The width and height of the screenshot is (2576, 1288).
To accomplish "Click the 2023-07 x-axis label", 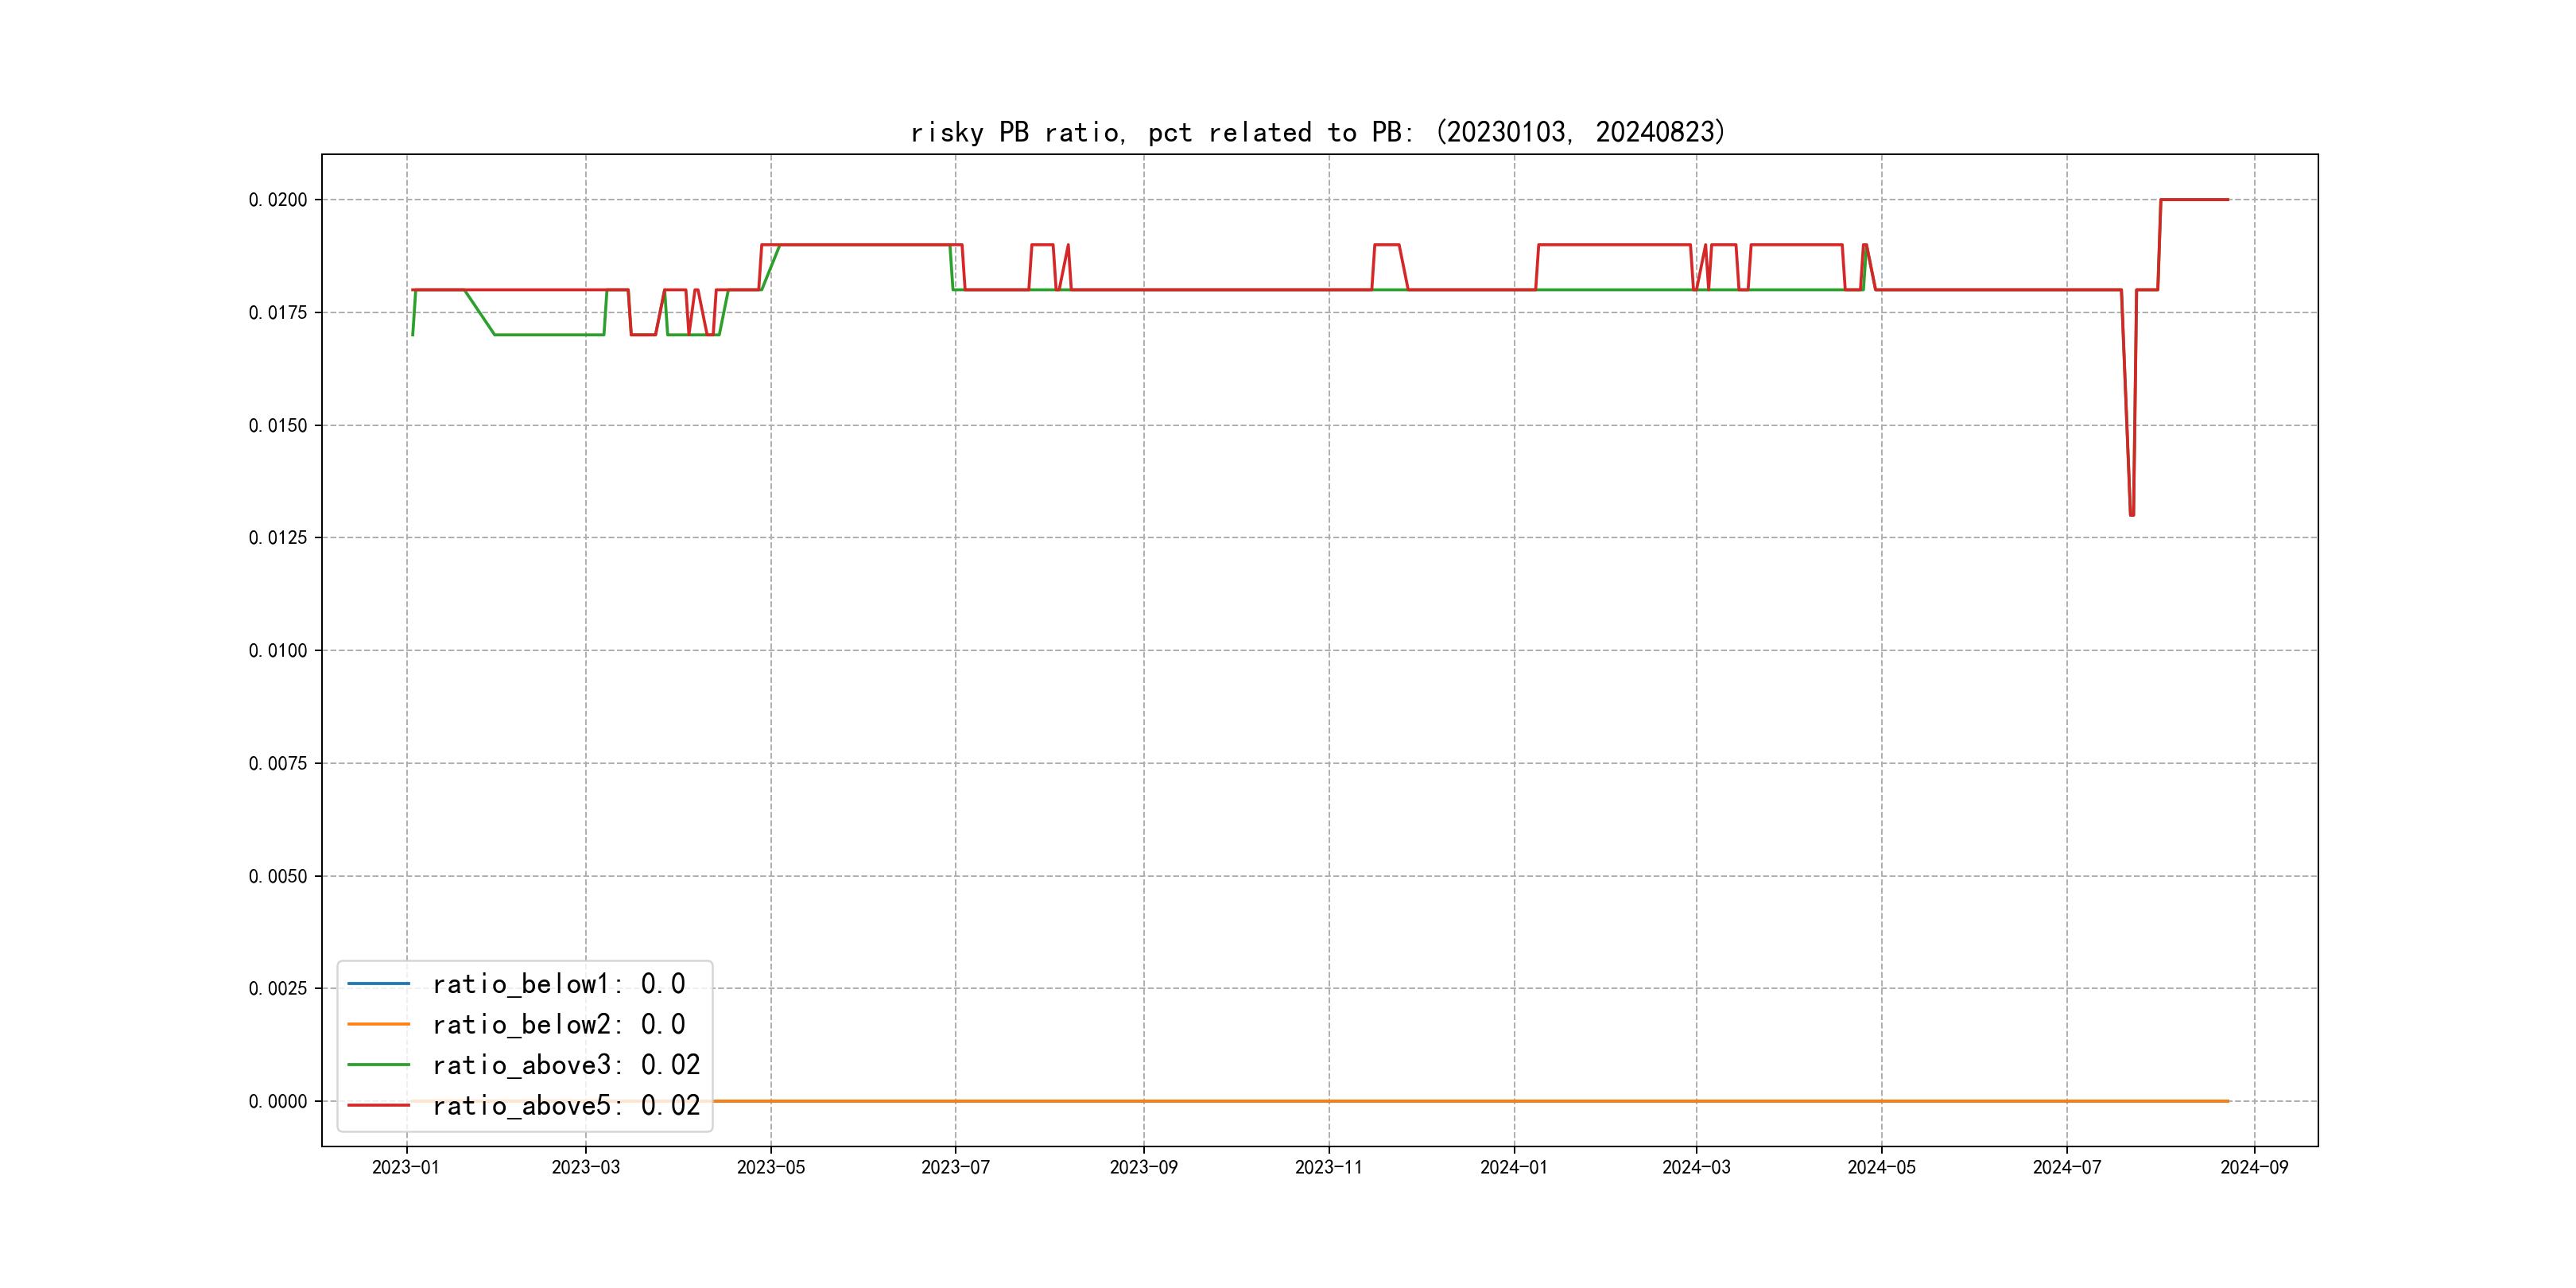I will tap(955, 1167).
